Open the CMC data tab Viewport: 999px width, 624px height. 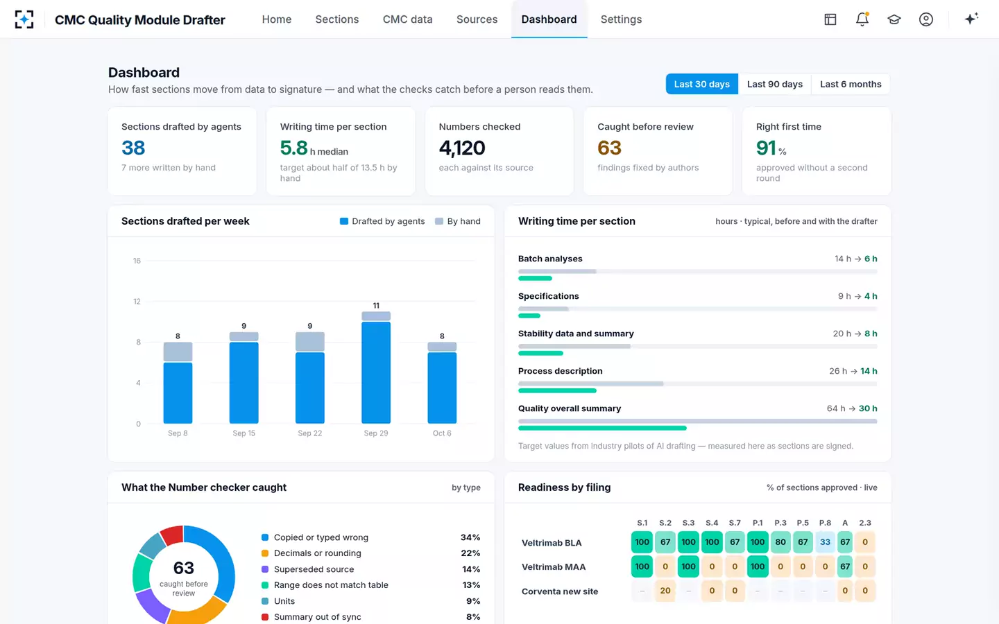[x=408, y=19]
